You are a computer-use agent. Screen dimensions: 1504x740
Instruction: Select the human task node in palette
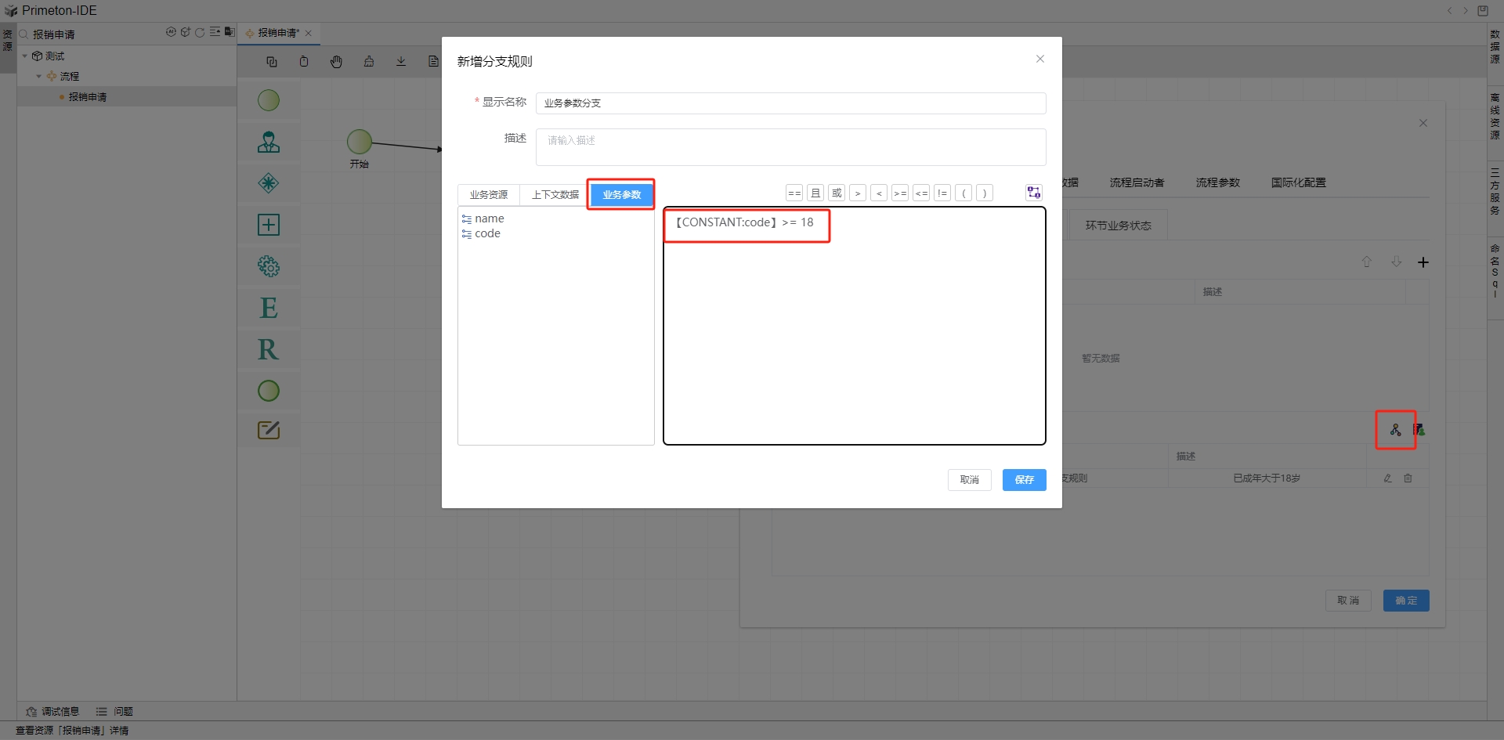point(269,142)
